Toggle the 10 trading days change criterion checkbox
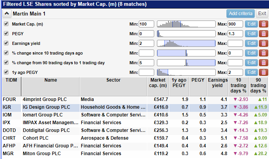This screenshot has height=159, width=269. click(x=6, y=53)
